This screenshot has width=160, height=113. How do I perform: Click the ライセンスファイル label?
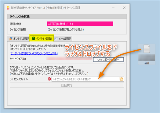tap(19, 79)
